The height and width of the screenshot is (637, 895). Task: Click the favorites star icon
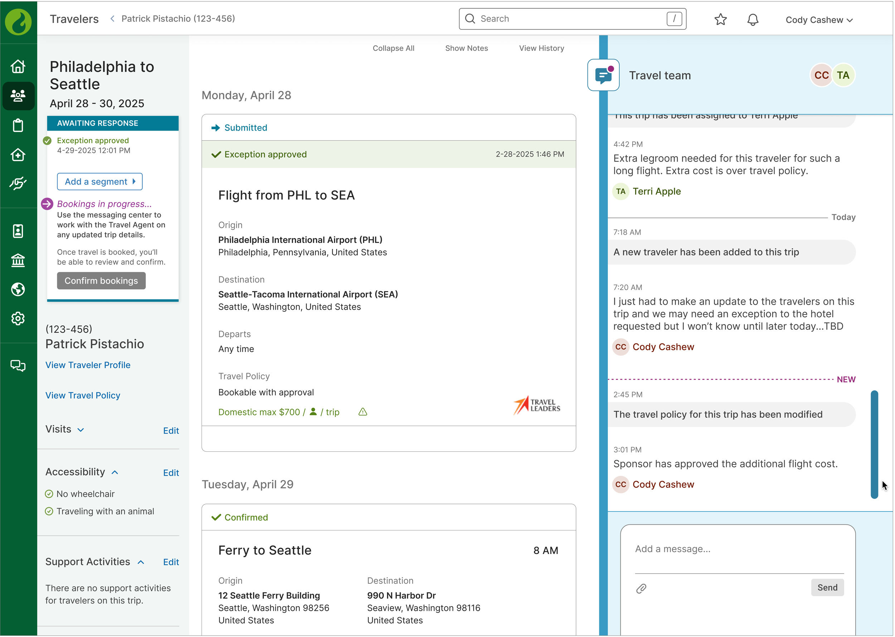(x=721, y=20)
